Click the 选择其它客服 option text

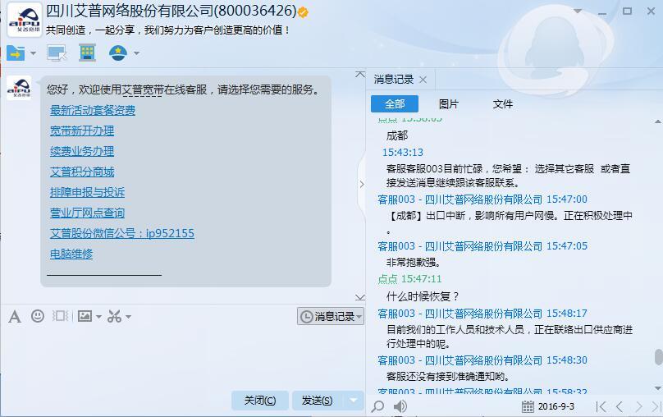(x=565, y=169)
